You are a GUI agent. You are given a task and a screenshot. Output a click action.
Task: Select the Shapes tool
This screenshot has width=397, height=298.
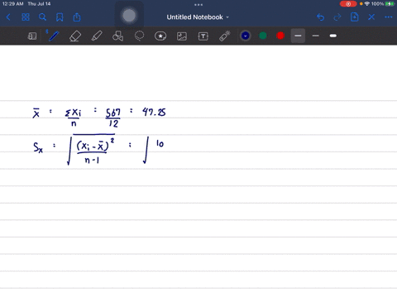[117, 36]
